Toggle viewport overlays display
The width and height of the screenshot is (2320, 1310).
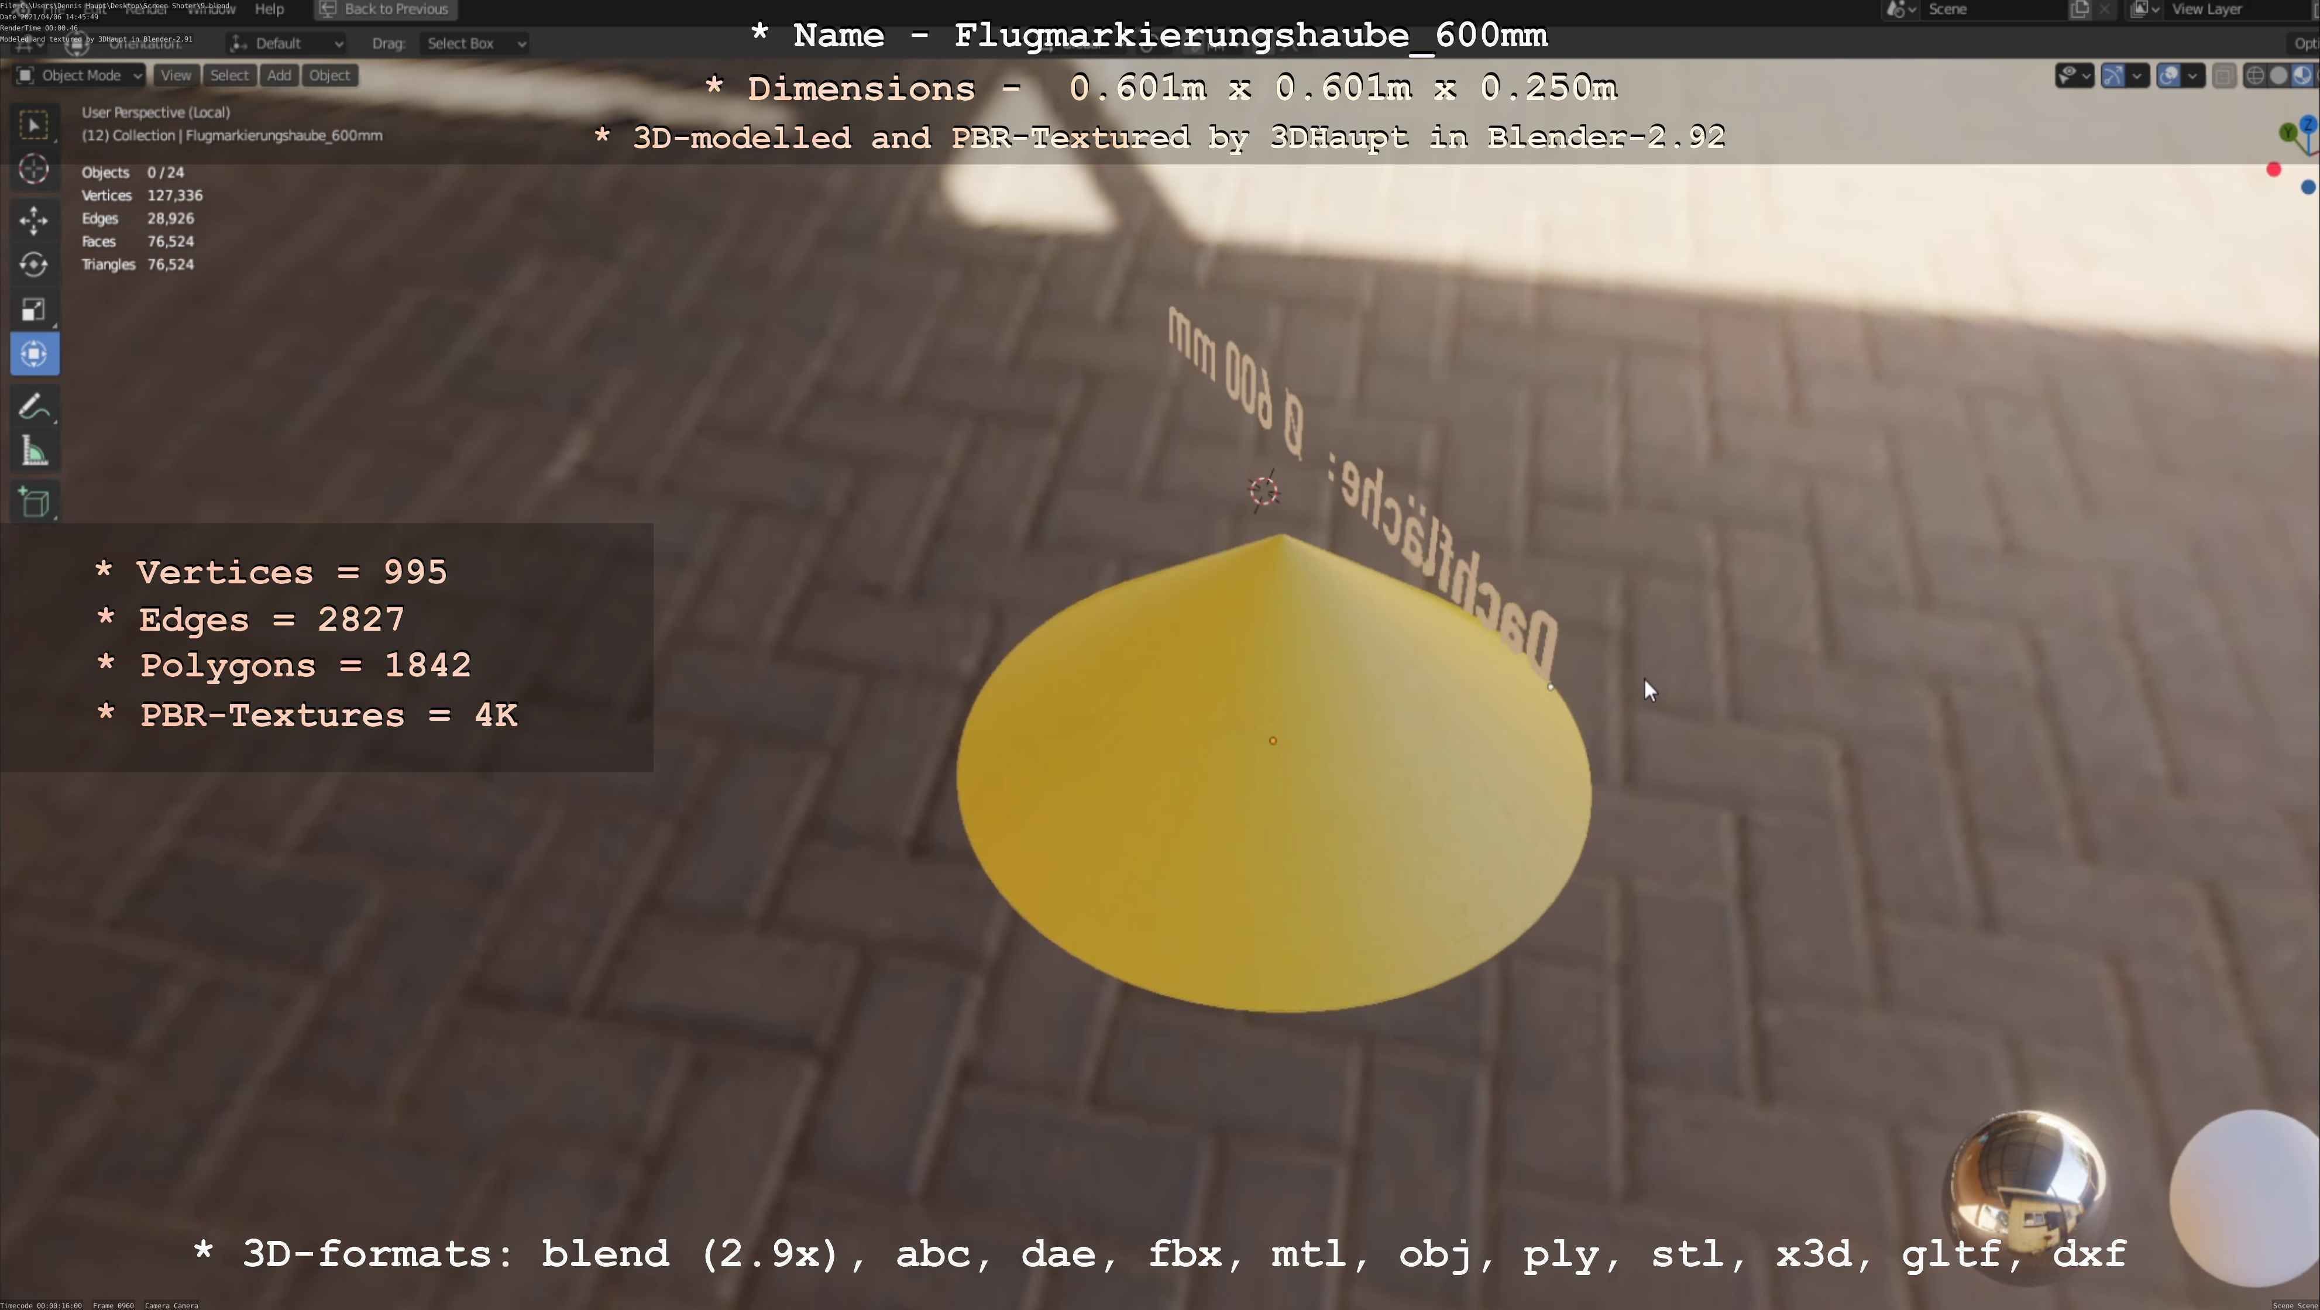[x=2168, y=75]
